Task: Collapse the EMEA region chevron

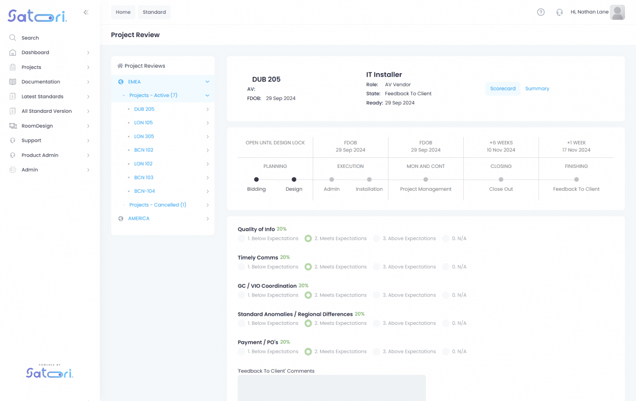Action: 207,82
